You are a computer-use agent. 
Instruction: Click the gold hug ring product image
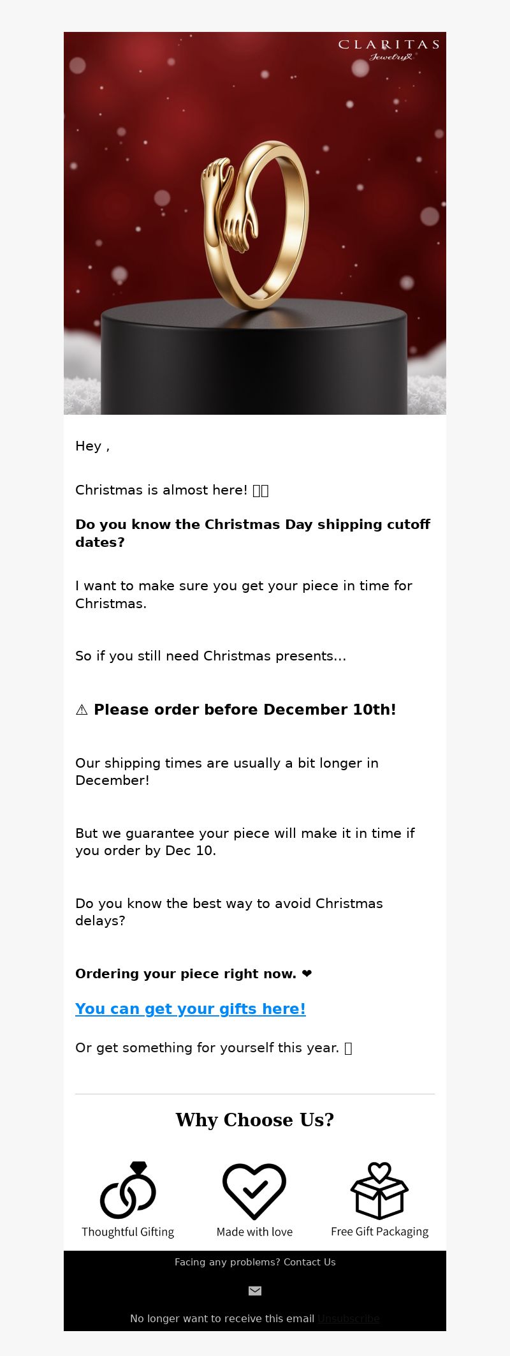(255, 223)
